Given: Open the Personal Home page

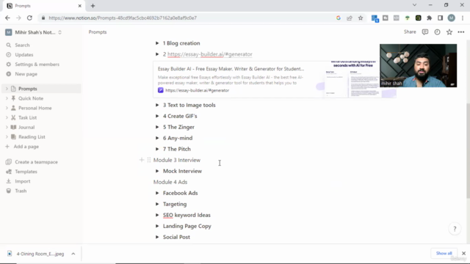Looking at the screenshot, I should click(35, 108).
